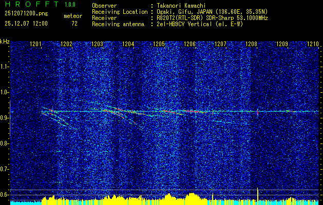323x205 pixels.
Task: Click time marker 1203
Action: click(x=97, y=44)
